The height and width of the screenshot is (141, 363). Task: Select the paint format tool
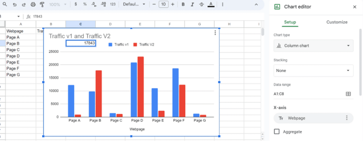coord(42,4)
